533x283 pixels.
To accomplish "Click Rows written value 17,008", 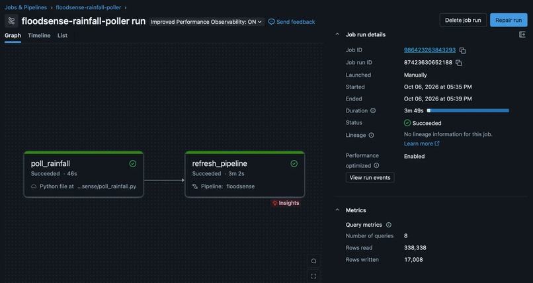I will tap(413, 260).
